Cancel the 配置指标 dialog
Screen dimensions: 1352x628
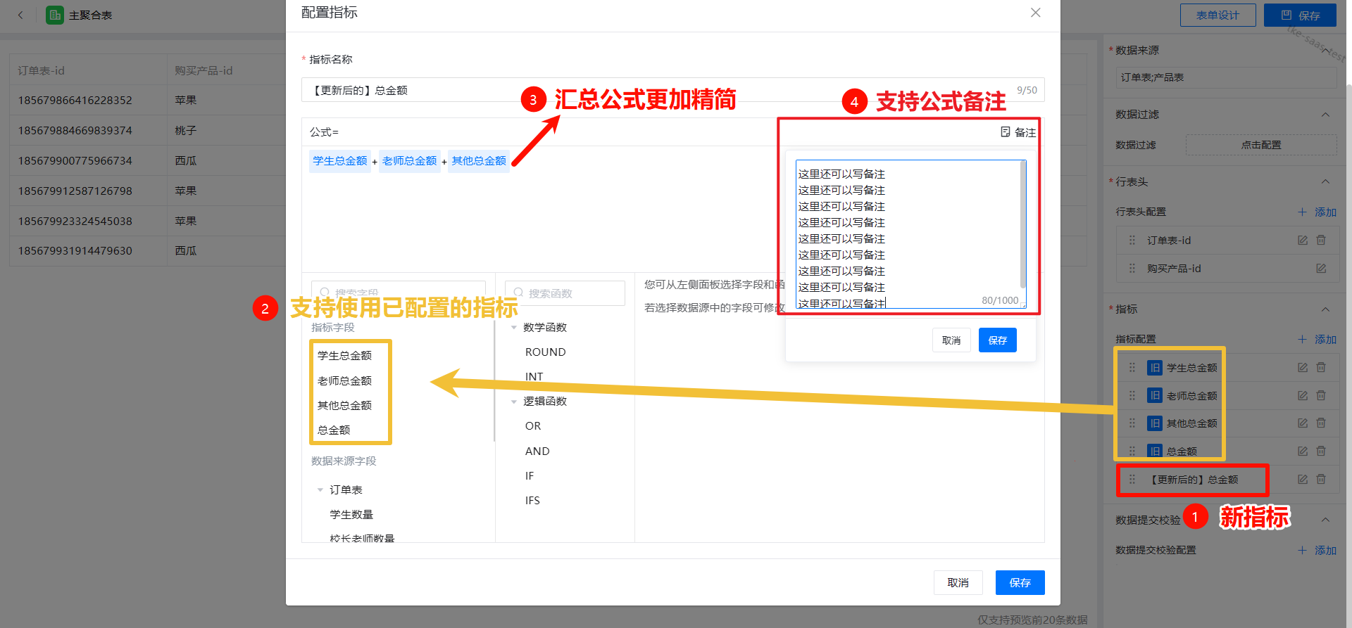click(958, 582)
